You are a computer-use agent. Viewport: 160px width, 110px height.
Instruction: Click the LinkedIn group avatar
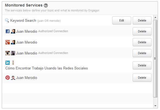[x=13, y=63]
